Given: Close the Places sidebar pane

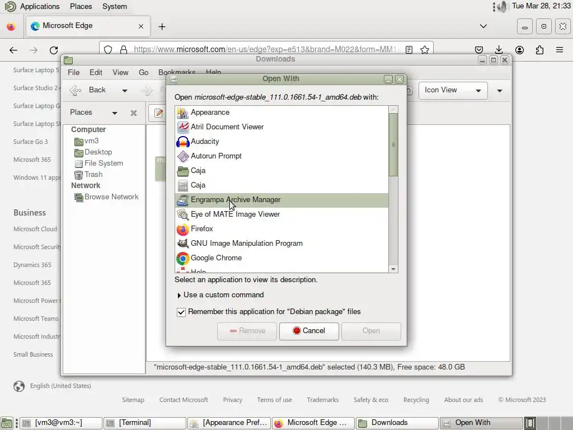Looking at the screenshot, I should 134,113.
